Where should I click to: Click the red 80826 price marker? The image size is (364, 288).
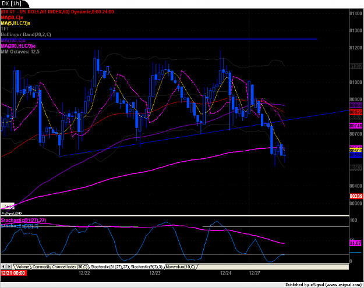(356, 112)
